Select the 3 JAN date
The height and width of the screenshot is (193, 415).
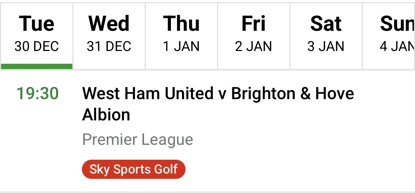326,47
